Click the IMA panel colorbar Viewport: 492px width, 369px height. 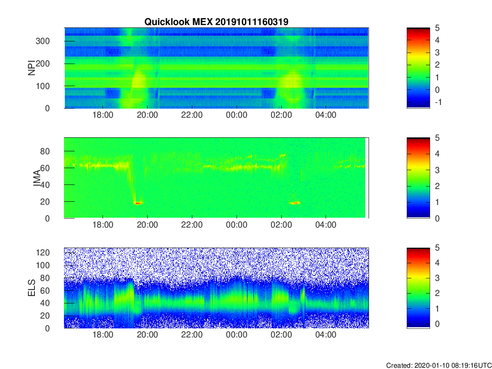418,178
